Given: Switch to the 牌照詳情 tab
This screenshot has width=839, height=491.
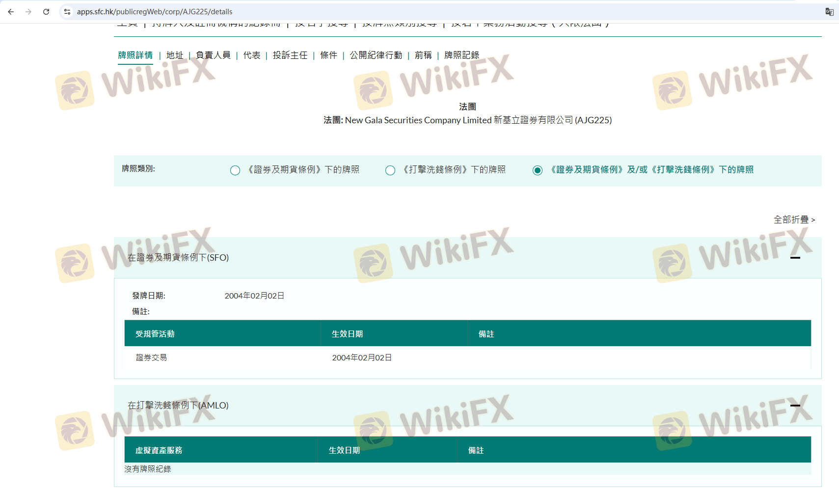Looking at the screenshot, I should (135, 55).
